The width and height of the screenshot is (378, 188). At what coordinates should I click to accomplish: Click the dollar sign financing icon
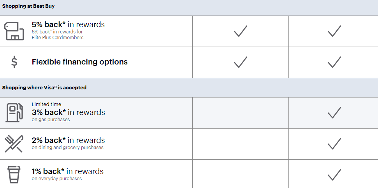pyautogui.click(x=14, y=62)
